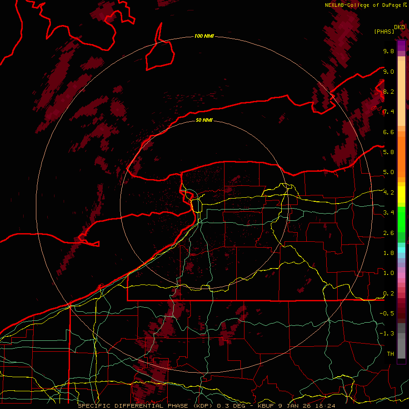Viewport: 409px width, 409px height.
Task: Click the NEXLAB-College of DuPage label
Action: pos(363,5)
